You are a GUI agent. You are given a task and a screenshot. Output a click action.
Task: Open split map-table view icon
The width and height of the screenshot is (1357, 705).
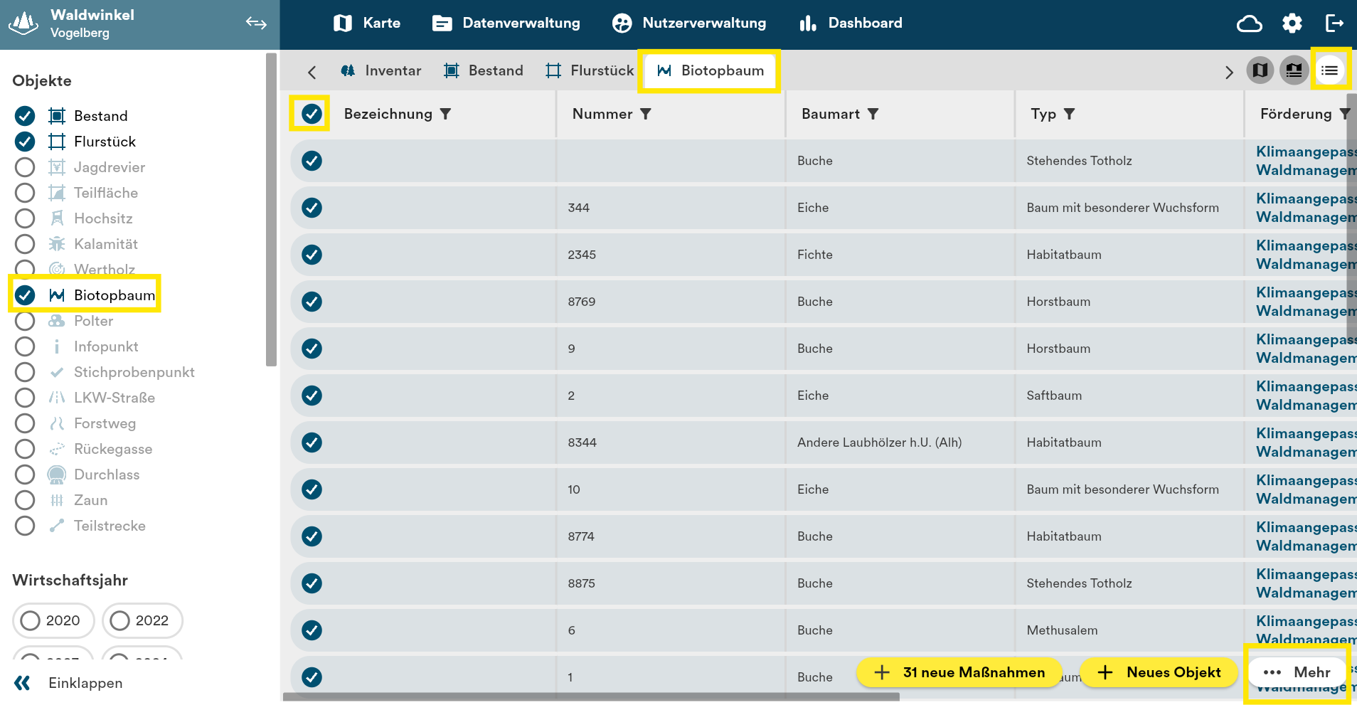(1294, 70)
